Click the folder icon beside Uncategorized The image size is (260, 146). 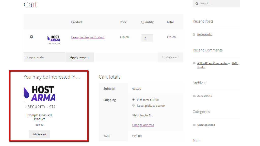point(194,125)
